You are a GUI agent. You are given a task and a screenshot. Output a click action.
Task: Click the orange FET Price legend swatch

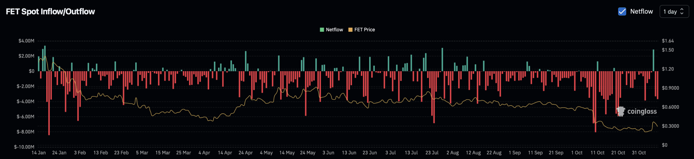[350, 30]
